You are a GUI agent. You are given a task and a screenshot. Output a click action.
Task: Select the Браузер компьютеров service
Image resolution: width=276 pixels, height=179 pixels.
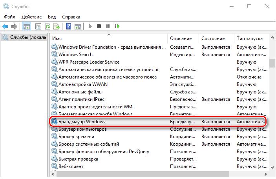82,129
